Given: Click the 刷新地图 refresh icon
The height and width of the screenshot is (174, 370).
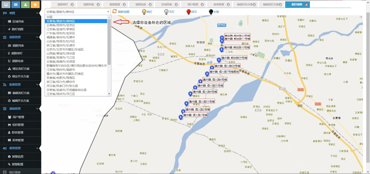Looking at the screenshot, I should point(114,11).
